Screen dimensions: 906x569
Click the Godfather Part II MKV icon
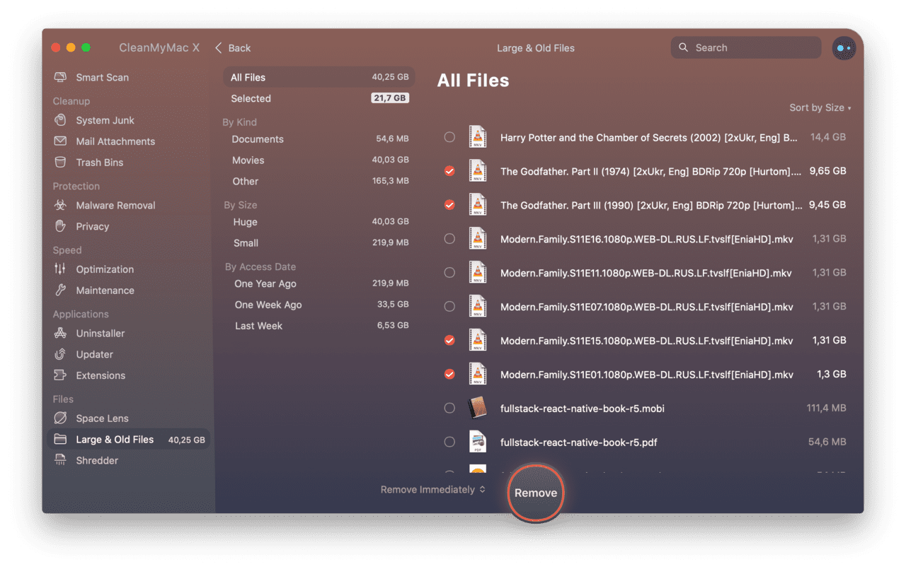coord(478,171)
